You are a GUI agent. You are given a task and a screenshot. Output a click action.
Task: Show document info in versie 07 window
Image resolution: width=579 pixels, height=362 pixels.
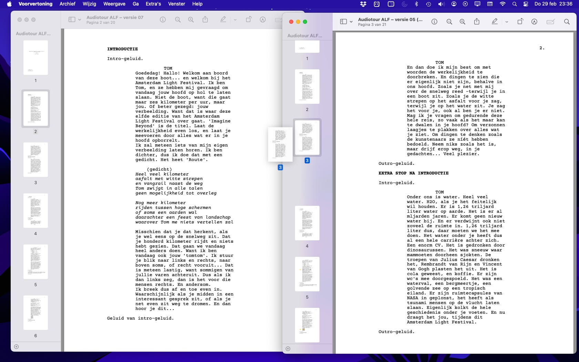click(x=163, y=20)
